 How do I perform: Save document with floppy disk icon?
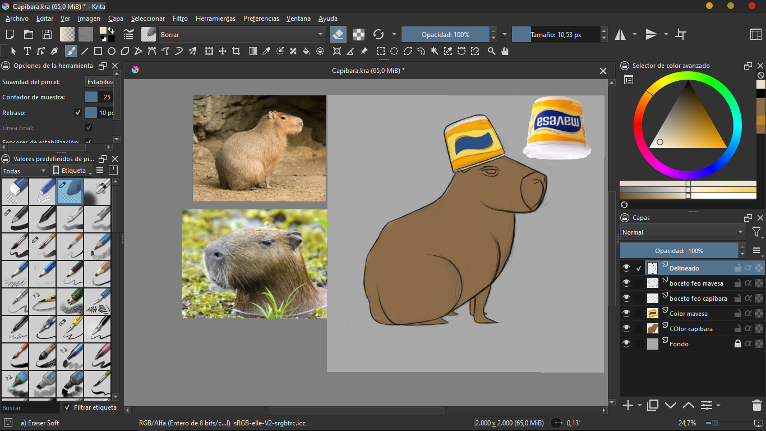point(47,34)
